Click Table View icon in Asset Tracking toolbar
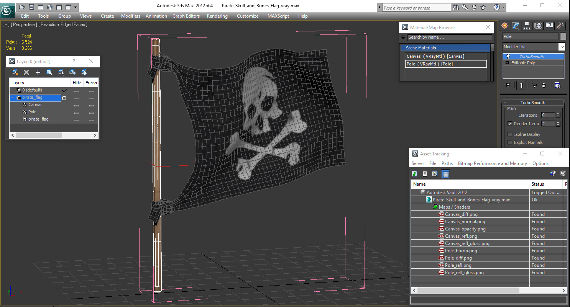The width and height of the screenshot is (570, 307). coord(445,174)
